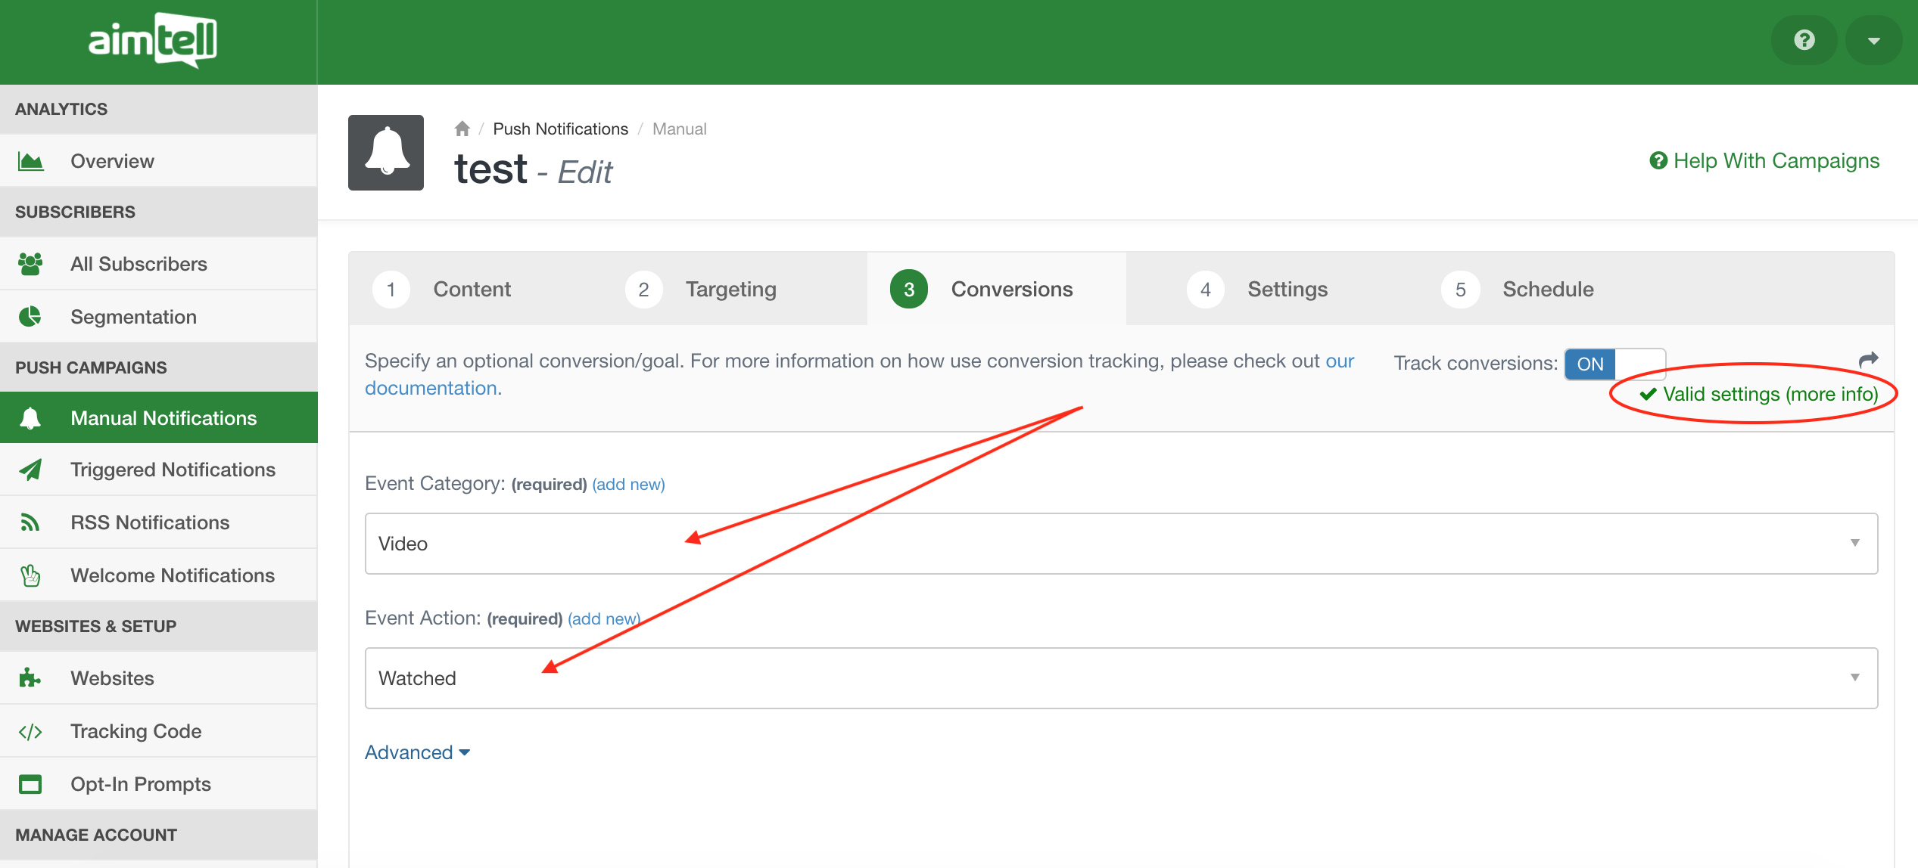This screenshot has height=868, width=1918.
Task: Open the account menu caret in header
Action: [1873, 41]
